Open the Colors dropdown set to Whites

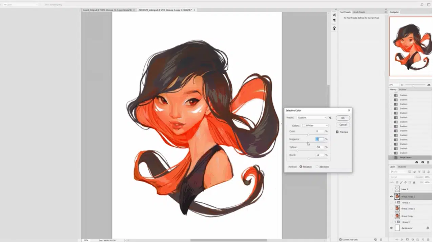click(x=315, y=125)
